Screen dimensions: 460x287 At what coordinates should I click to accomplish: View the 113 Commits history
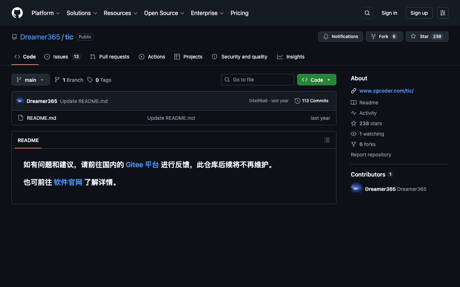312,101
